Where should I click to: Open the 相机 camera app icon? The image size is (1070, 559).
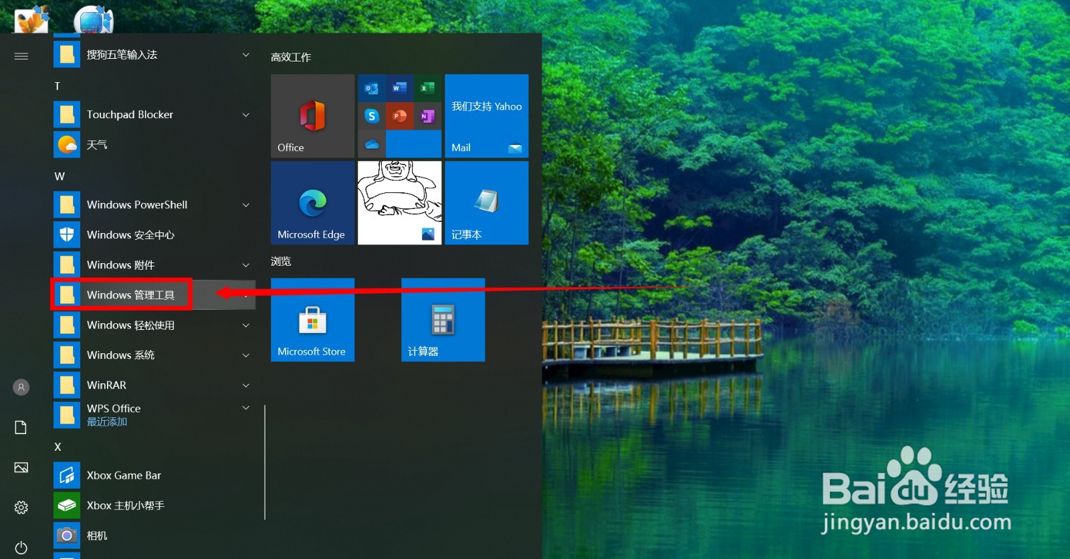pyautogui.click(x=67, y=535)
